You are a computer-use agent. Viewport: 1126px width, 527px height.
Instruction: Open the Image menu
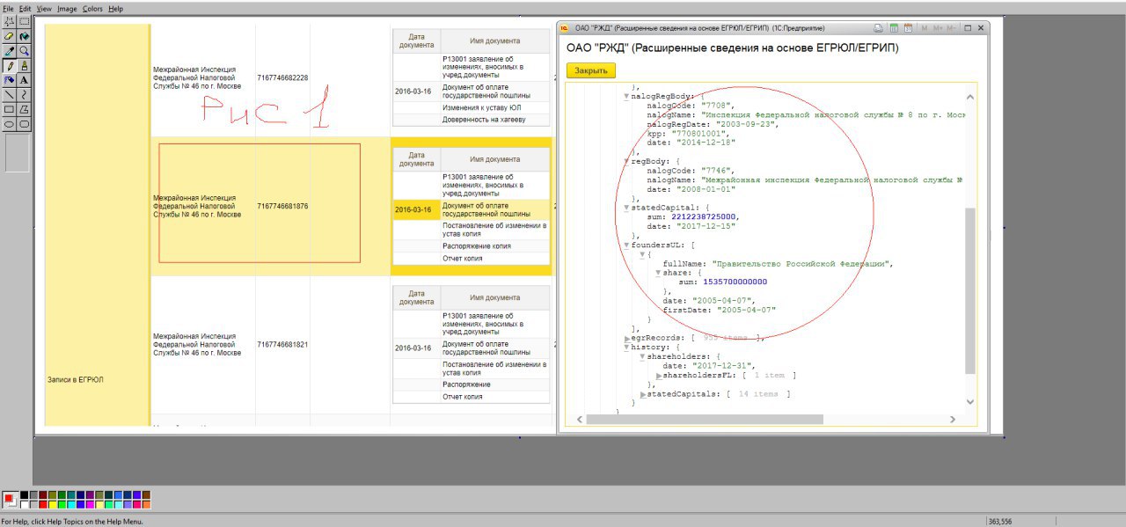click(x=67, y=9)
